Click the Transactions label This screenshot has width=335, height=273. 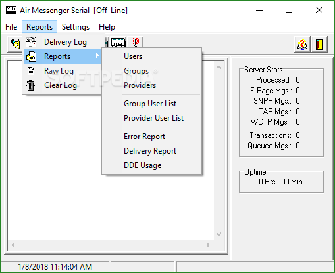point(271,135)
